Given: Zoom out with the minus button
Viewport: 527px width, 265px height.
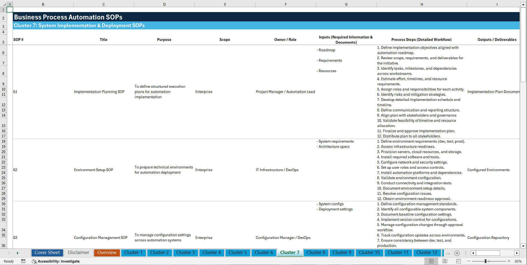Looking at the screenshot, I should [469, 261].
